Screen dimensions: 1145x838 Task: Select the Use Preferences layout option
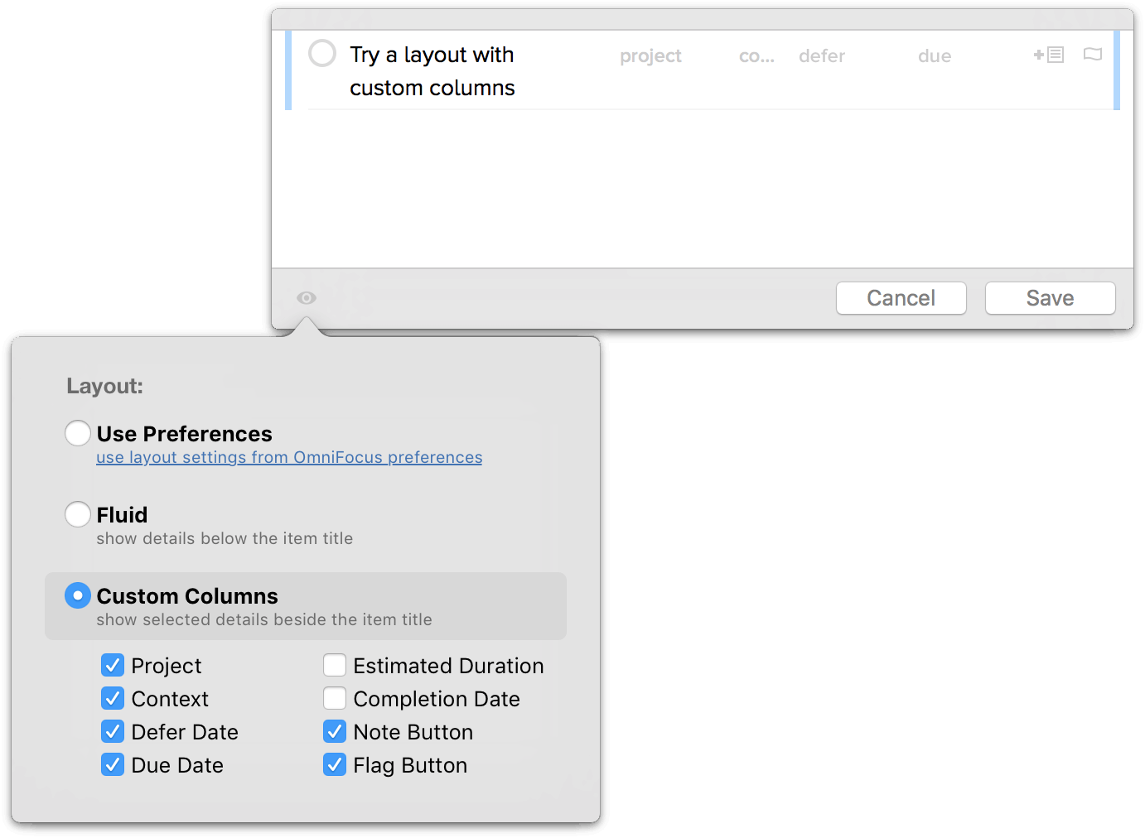78,432
